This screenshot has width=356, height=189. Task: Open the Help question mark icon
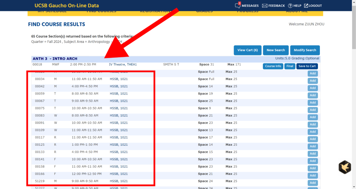[x=290, y=6]
